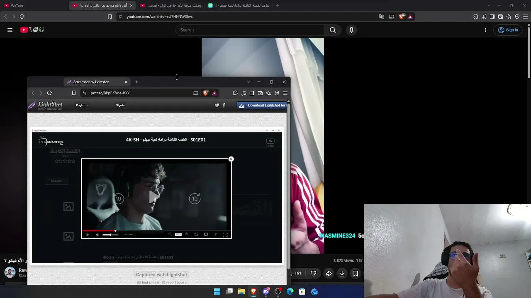
Task: Open Brave Rewards triangle in YouTube window
Action: point(410,17)
